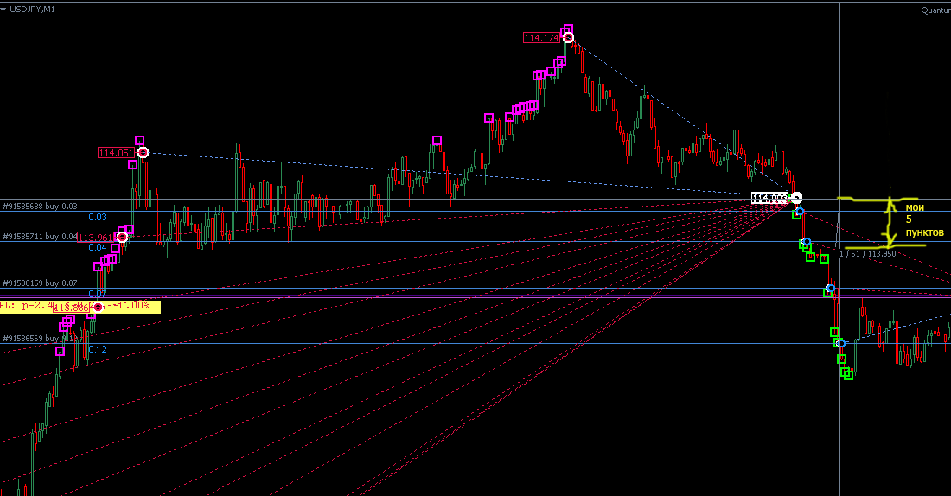951x496 pixels.
Task: Select the 114.051 price label
Action: click(x=117, y=153)
